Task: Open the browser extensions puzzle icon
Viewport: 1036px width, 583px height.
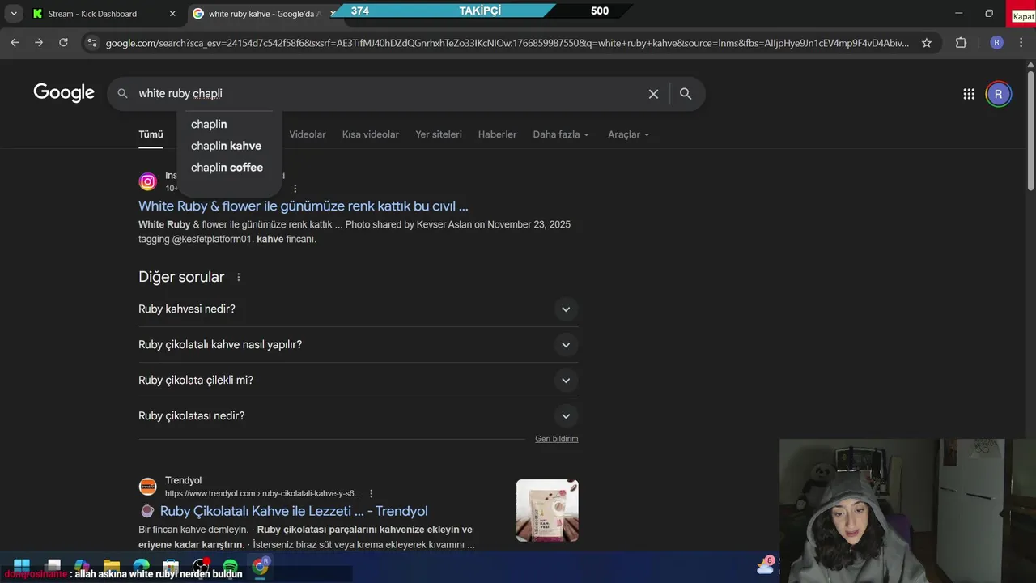Action: (961, 43)
